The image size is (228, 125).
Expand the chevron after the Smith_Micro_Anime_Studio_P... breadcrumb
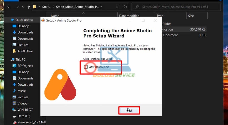[x=101, y=7]
